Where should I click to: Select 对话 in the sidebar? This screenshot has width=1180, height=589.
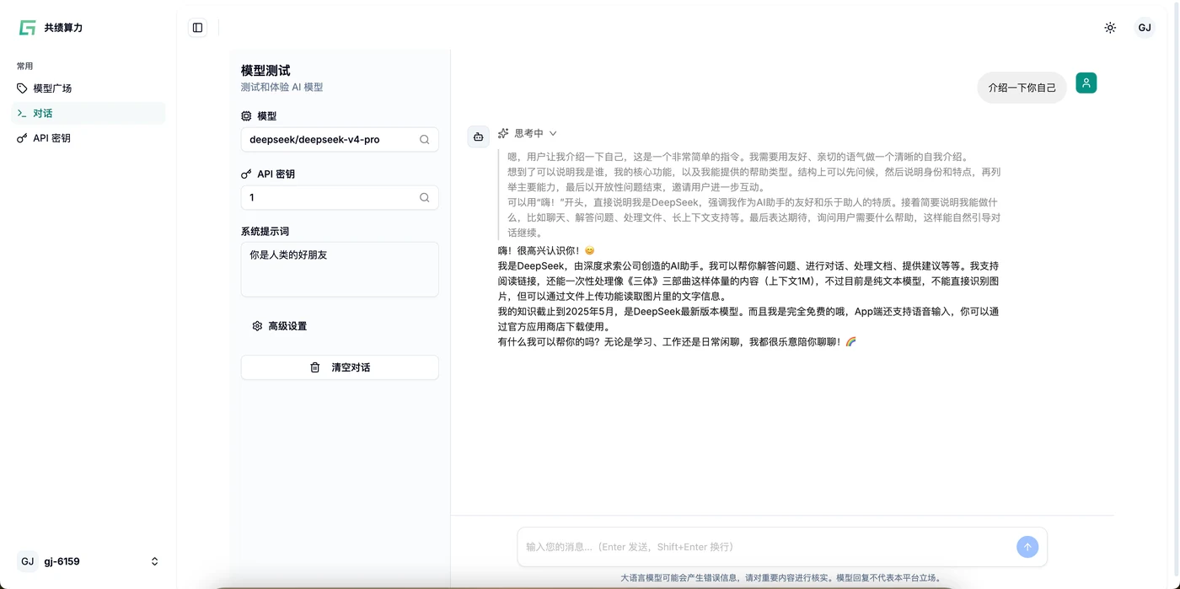click(88, 113)
